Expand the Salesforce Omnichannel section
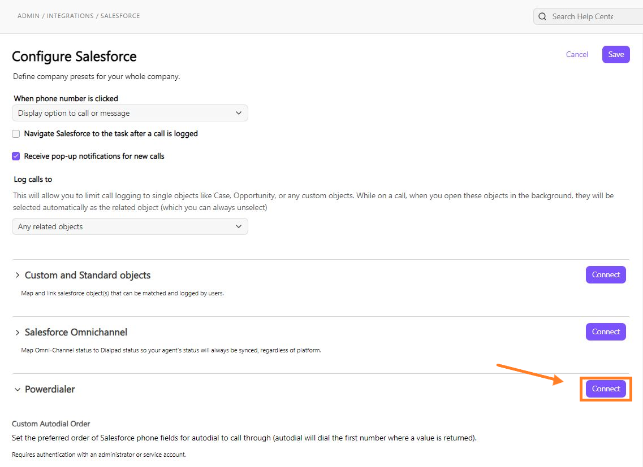 (x=17, y=332)
